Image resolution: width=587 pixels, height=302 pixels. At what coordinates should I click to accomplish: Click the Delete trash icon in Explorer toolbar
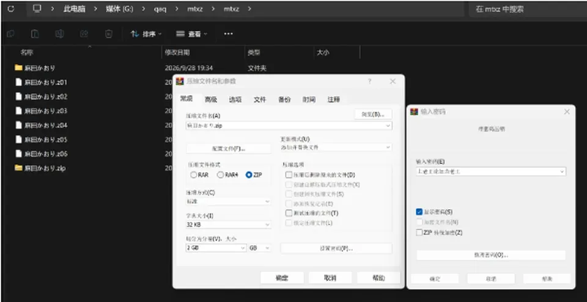108,34
